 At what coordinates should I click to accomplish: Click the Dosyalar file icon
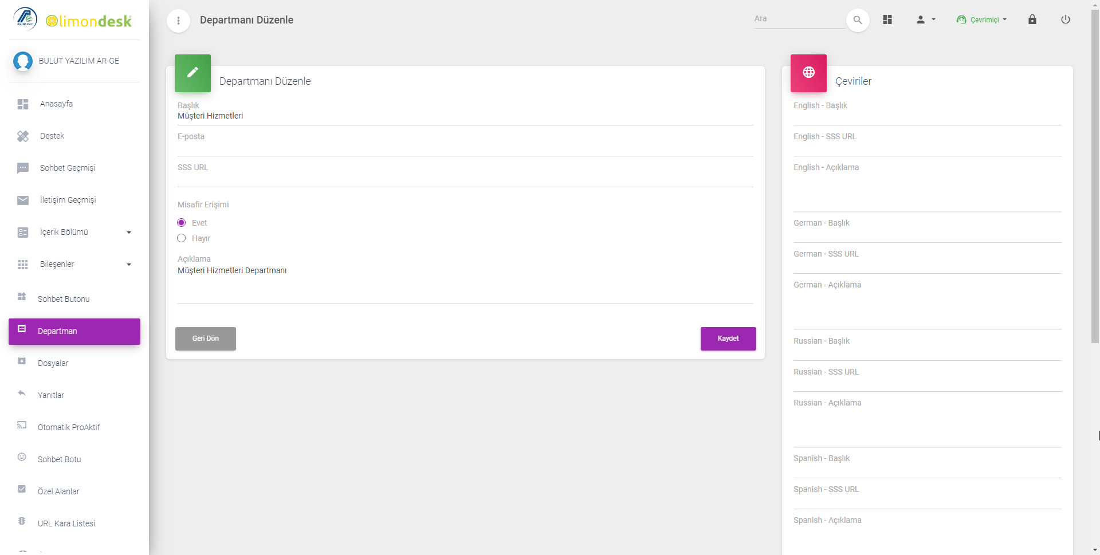tap(22, 361)
